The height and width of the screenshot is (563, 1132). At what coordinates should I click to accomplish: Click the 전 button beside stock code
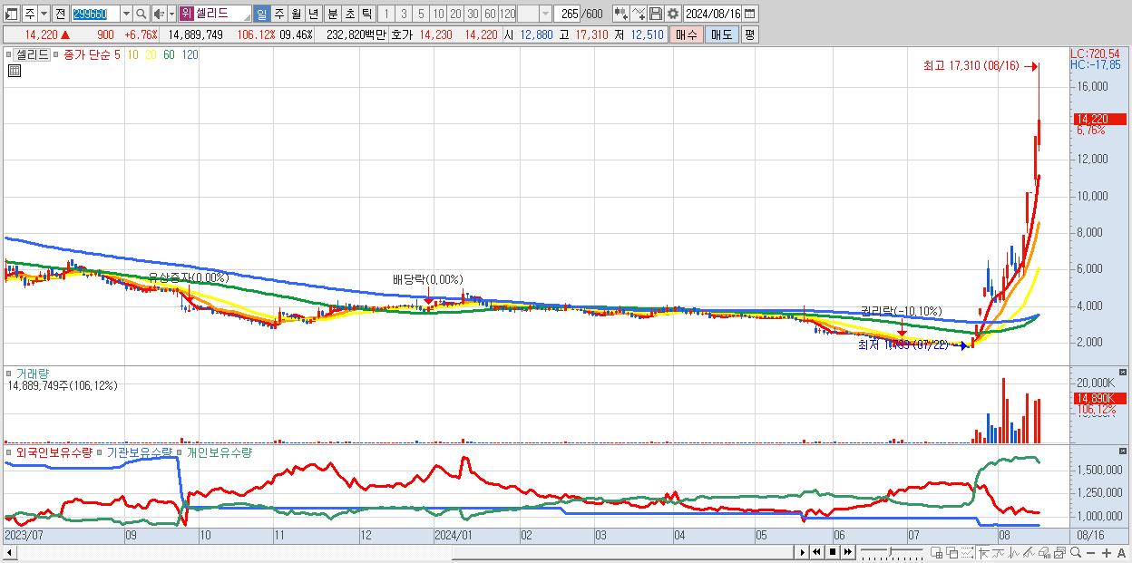60,14
